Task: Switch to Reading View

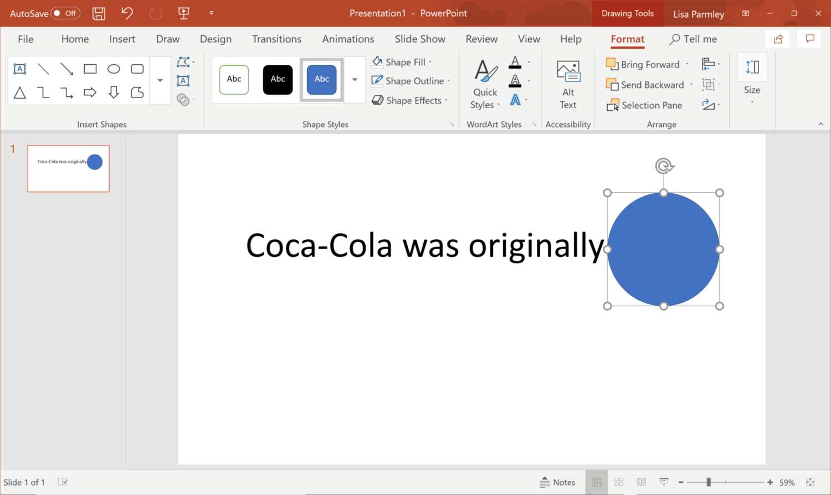Action: 642,482
